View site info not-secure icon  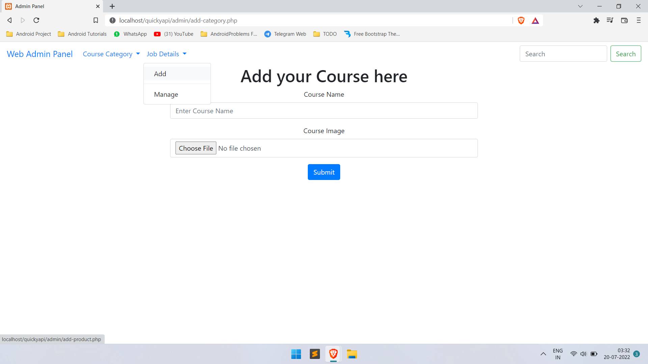113,20
